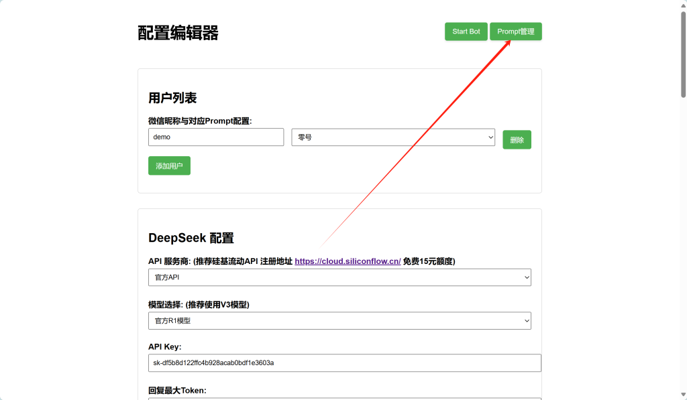The height and width of the screenshot is (400, 687).
Task: Click the API Key label
Action: [x=165, y=346]
